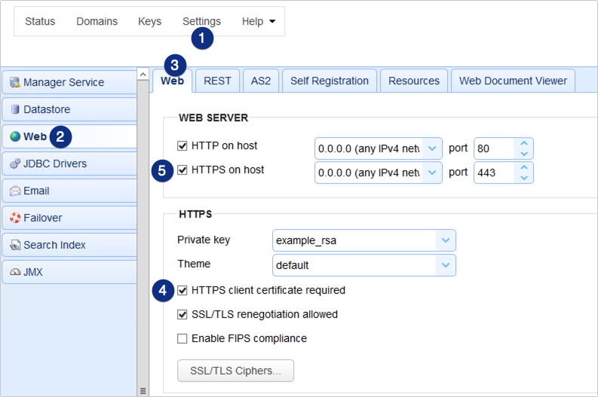Open the Manager Service icon in sidebar
This screenshot has height=397, width=598.
[15, 82]
